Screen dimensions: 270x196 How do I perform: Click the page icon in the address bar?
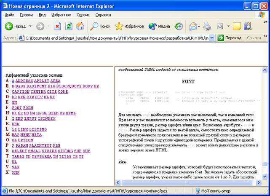point(21,38)
